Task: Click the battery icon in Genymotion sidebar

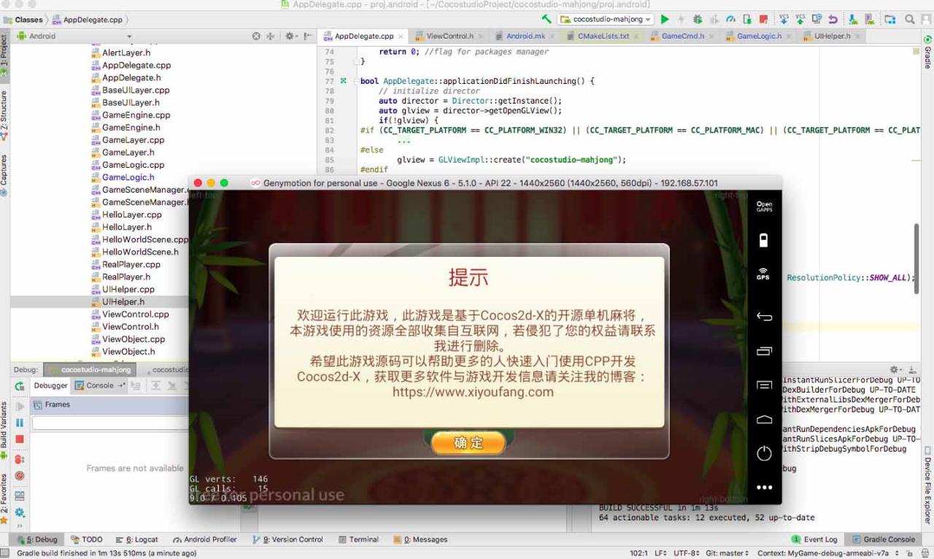Action: coord(764,241)
